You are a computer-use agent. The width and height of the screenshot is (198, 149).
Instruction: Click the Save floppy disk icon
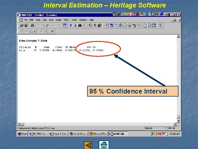tap(26, 25)
